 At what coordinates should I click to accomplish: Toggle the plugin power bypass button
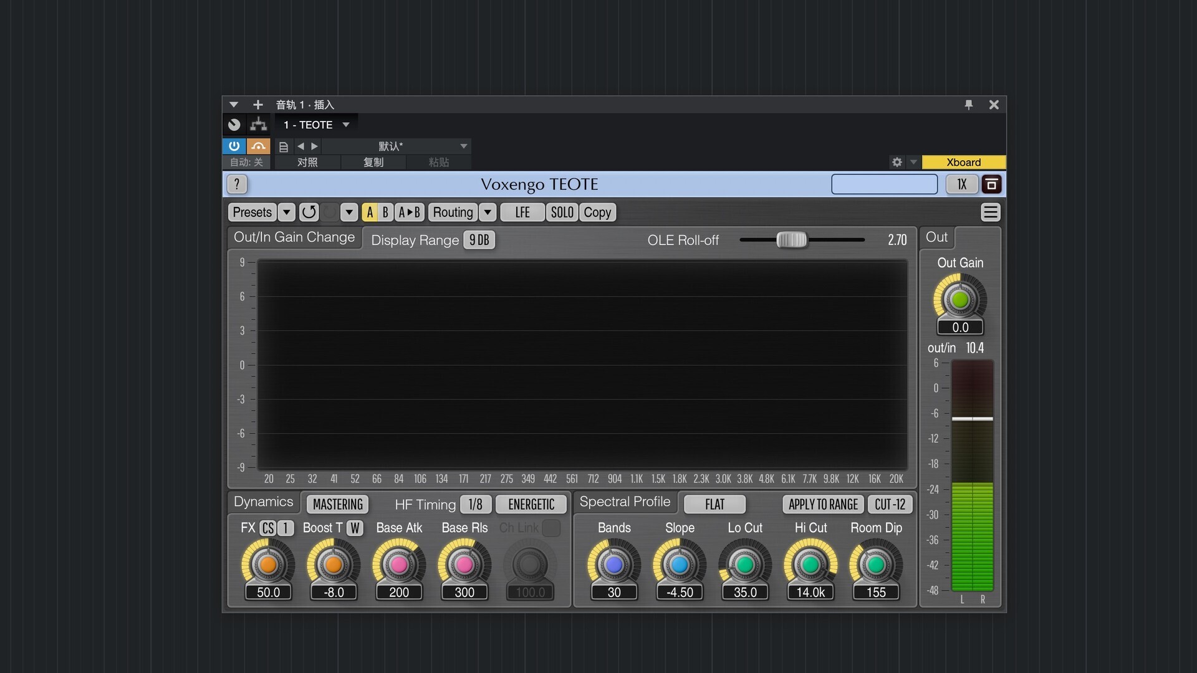234,146
